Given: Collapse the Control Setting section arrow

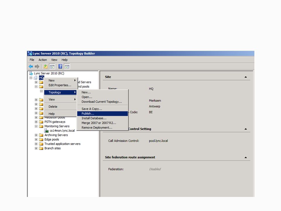Looking at the screenshot, I should (x=246, y=129).
